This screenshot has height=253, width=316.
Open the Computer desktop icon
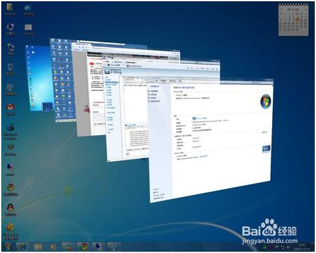(10, 29)
